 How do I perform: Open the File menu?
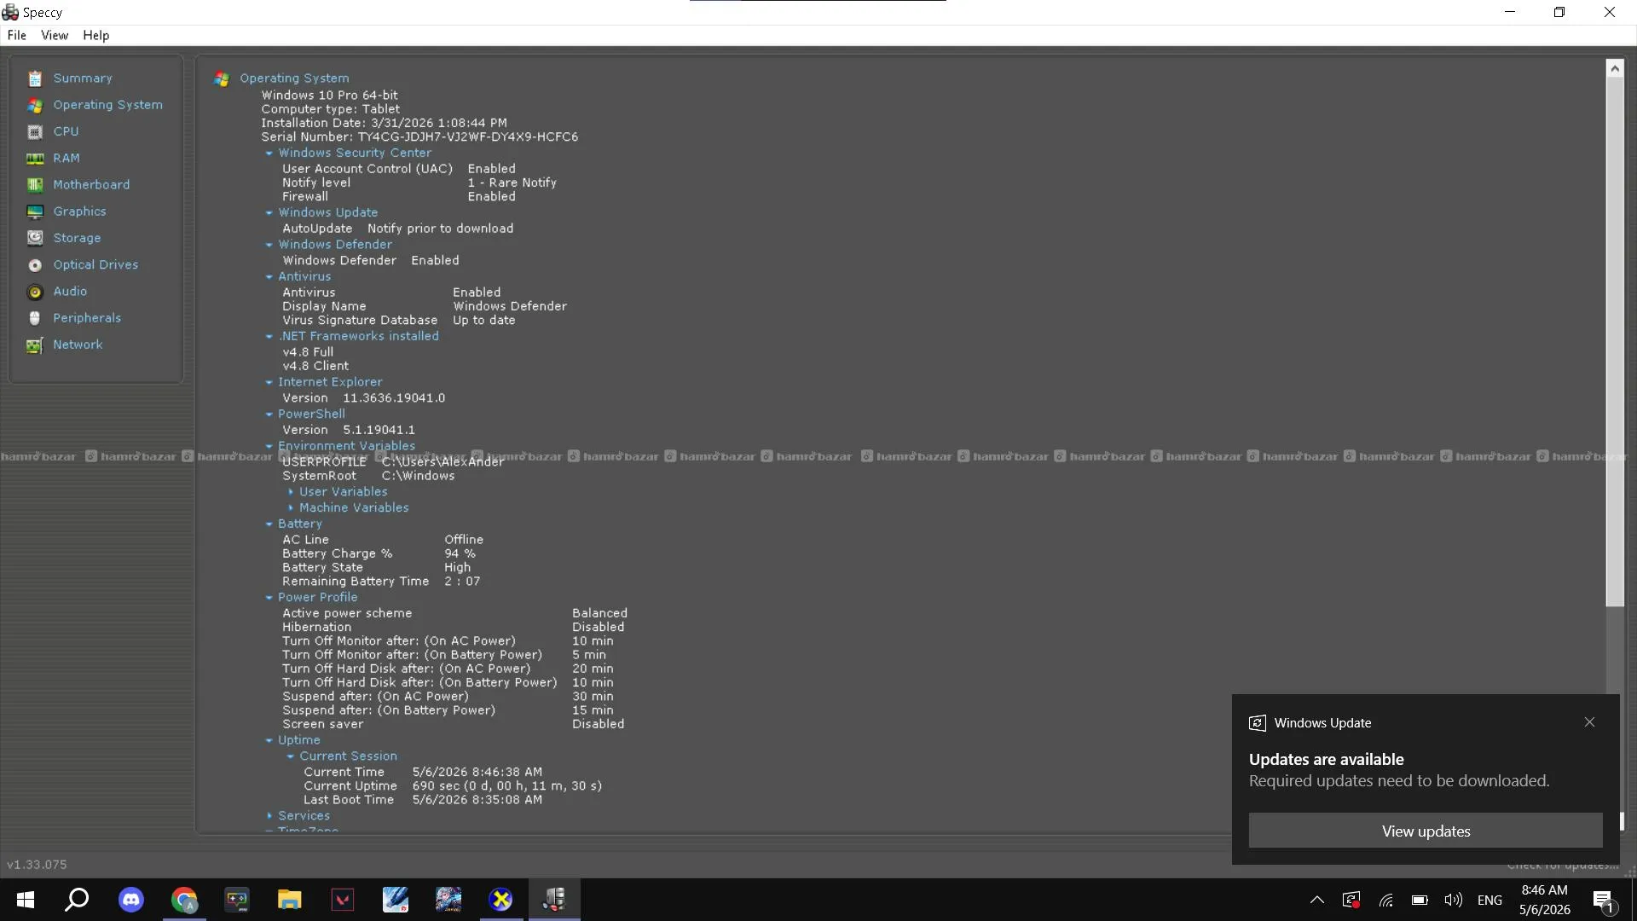click(x=17, y=36)
